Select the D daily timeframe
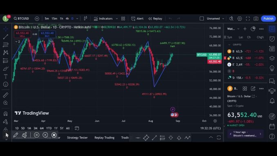The height and width of the screenshot is (156, 277). tap(72, 18)
